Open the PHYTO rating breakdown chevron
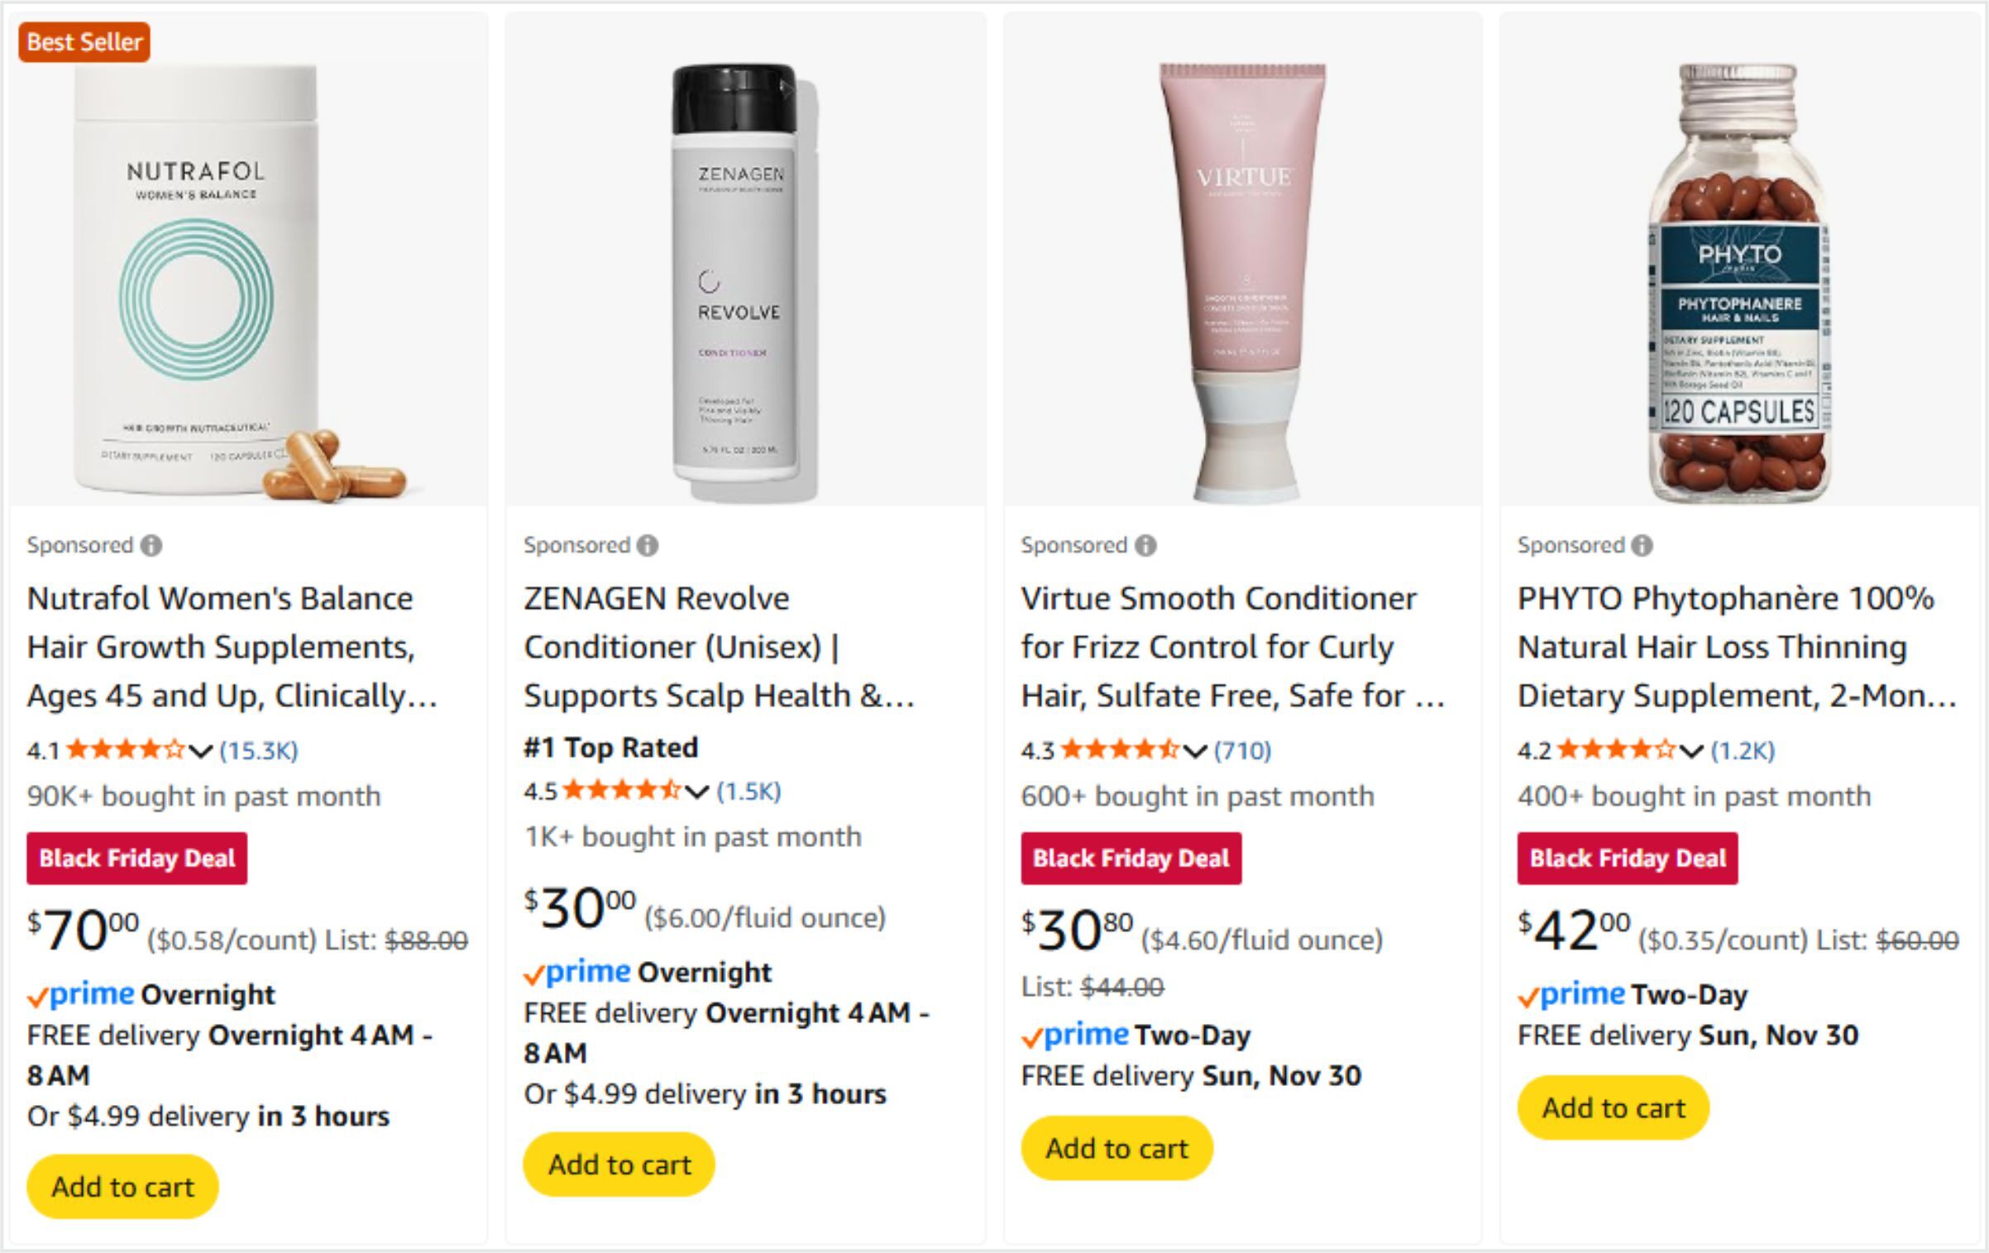1989x1253 pixels. (1692, 751)
